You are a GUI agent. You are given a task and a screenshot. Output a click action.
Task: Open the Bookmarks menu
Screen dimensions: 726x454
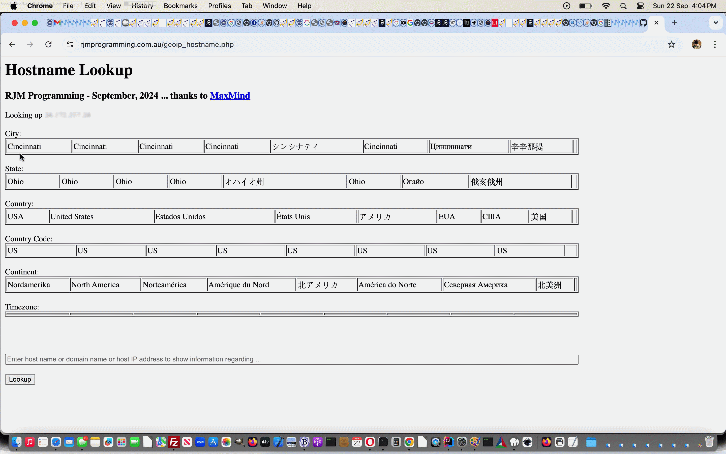tap(180, 6)
